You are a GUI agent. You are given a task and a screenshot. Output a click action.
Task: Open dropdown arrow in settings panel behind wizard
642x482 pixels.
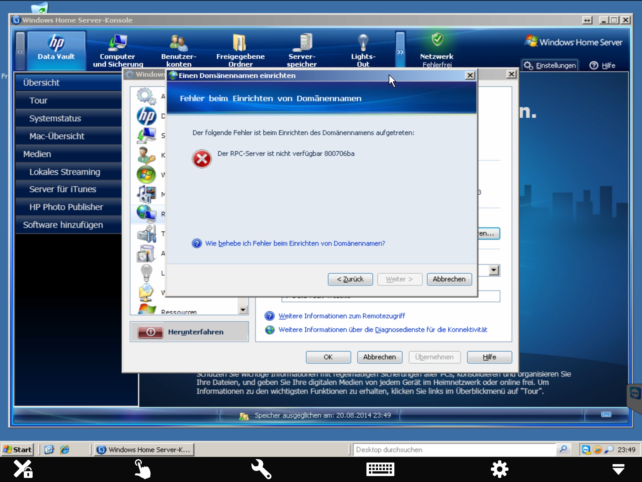[x=494, y=270]
